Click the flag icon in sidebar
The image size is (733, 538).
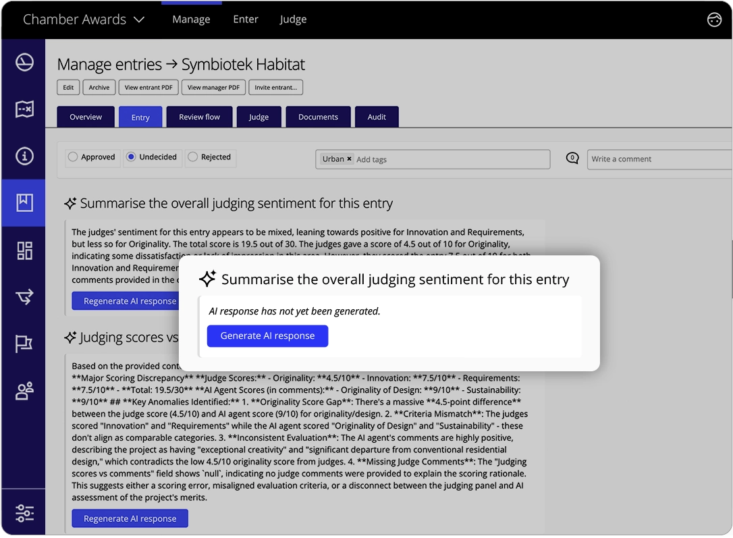click(x=24, y=344)
